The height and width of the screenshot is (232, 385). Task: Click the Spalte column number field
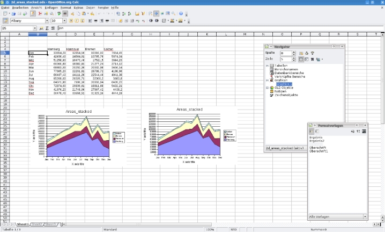(285, 53)
